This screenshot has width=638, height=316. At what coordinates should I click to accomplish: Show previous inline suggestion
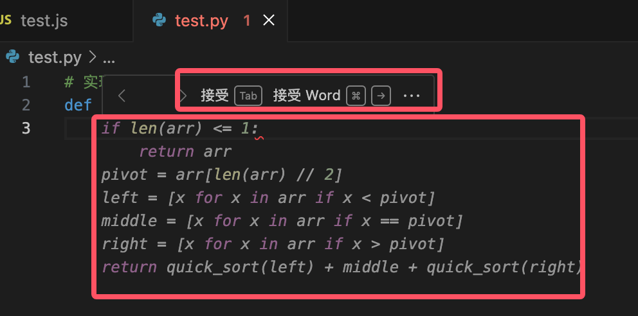coord(122,96)
